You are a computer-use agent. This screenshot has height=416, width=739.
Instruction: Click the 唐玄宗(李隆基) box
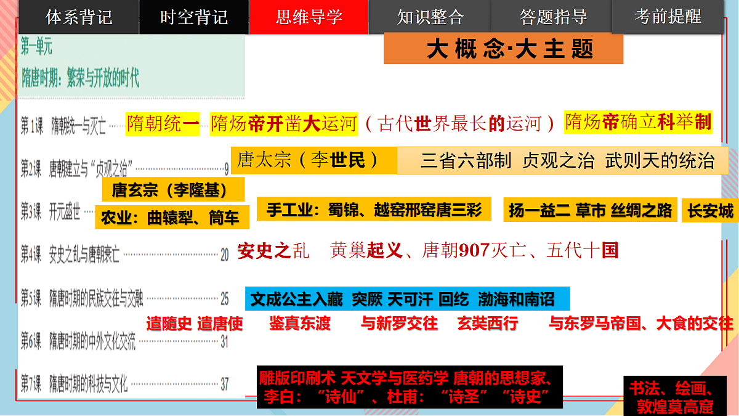pyautogui.click(x=173, y=190)
